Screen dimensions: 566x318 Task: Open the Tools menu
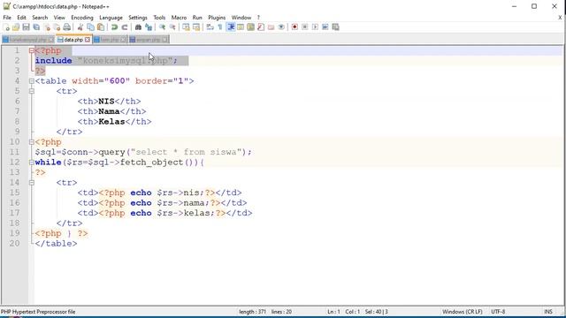pyautogui.click(x=159, y=18)
